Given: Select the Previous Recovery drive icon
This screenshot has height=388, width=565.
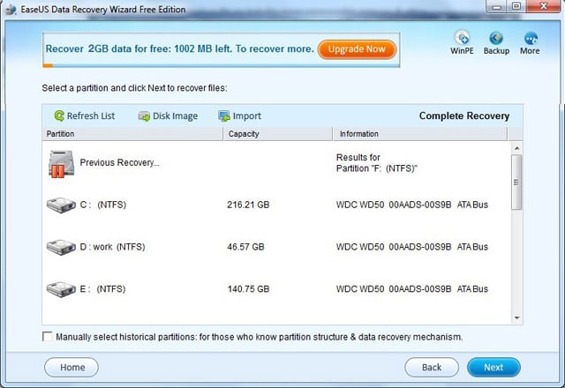Looking at the screenshot, I should (x=61, y=164).
